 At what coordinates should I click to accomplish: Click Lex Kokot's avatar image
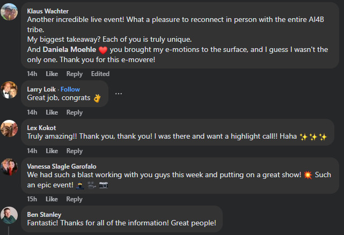point(9,128)
